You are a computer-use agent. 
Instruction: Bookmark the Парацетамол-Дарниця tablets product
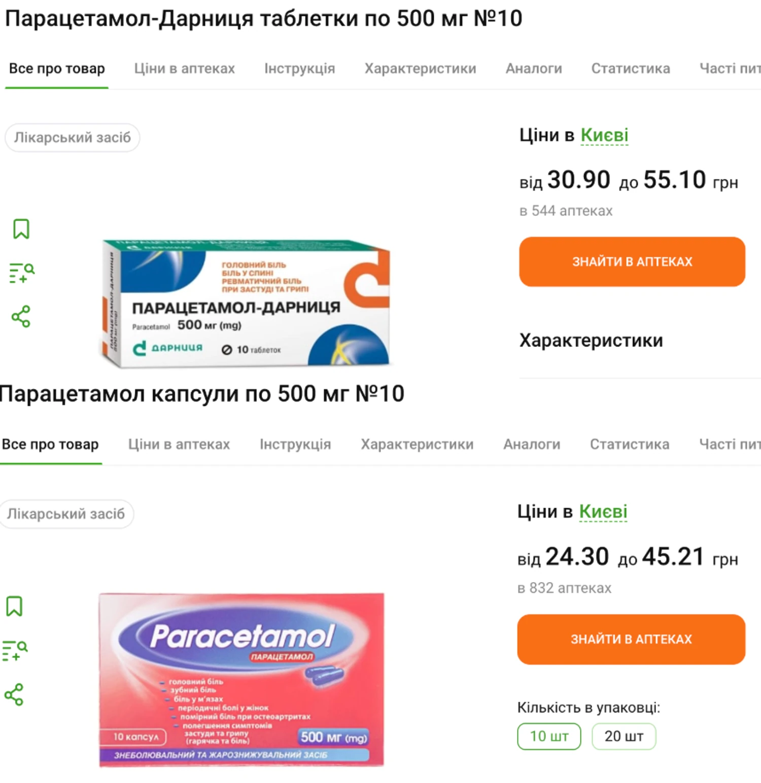[x=21, y=229]
